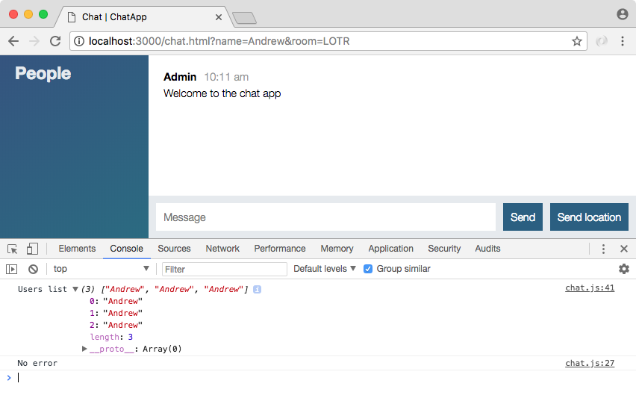Image resolution: width=636 pixels, height=407 pixels.
Task: Collapse the Users list array
Action: click(75, 289)
